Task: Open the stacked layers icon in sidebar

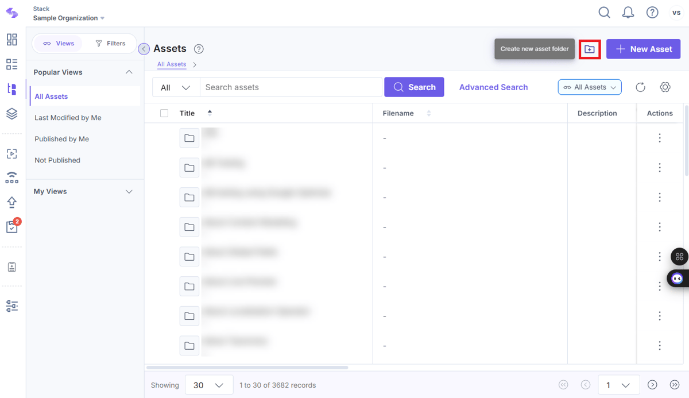Action: (x=12, y=114)
